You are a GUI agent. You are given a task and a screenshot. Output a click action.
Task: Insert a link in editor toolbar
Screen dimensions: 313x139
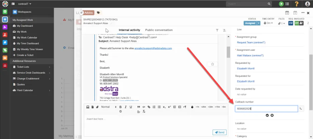click(x=149, y=107)
